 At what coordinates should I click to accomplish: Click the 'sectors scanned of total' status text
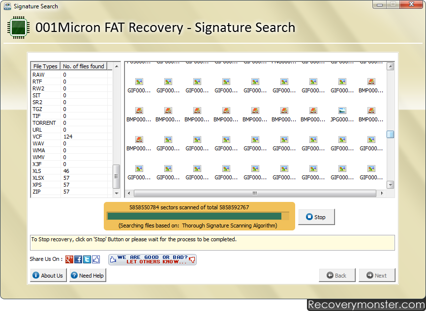click(x=189, y=207)
